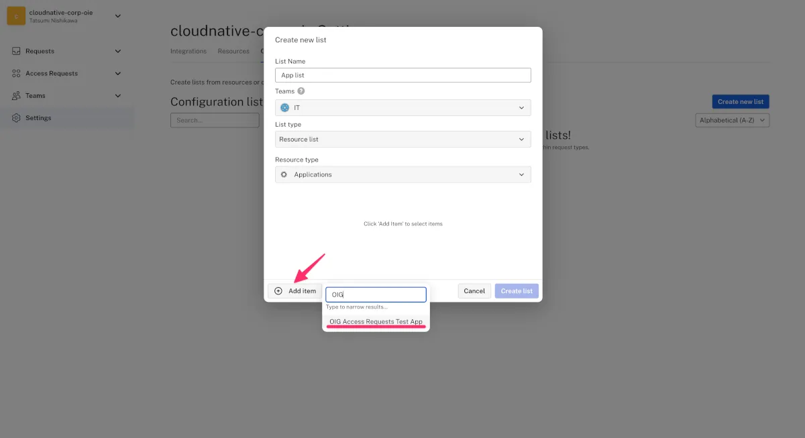
Task: Click the configuration lists Search box
Action: [x=215, y=121]
